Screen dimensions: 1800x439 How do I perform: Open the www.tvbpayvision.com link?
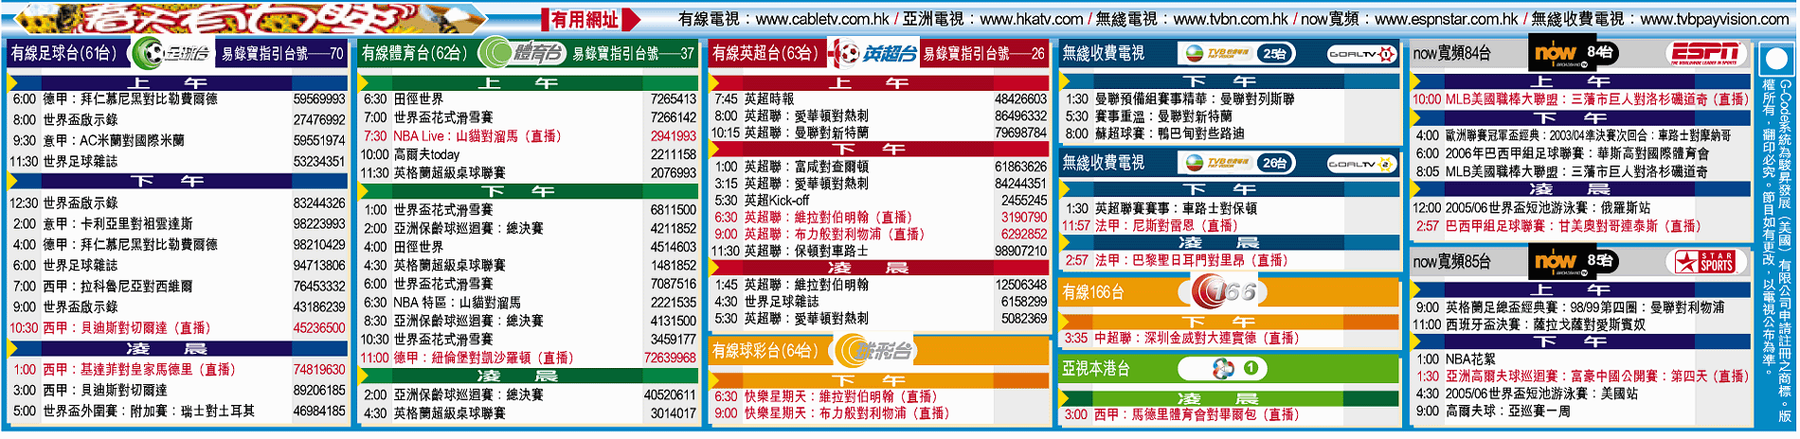tap(1715, 19)
